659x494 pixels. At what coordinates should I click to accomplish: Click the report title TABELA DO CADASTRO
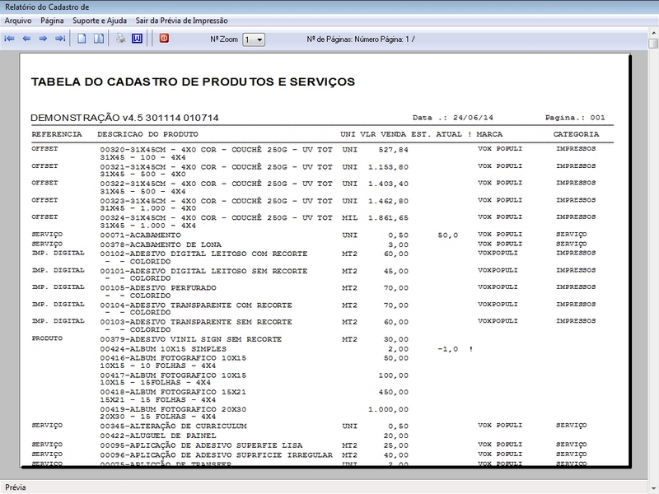(x=193, y=82)
